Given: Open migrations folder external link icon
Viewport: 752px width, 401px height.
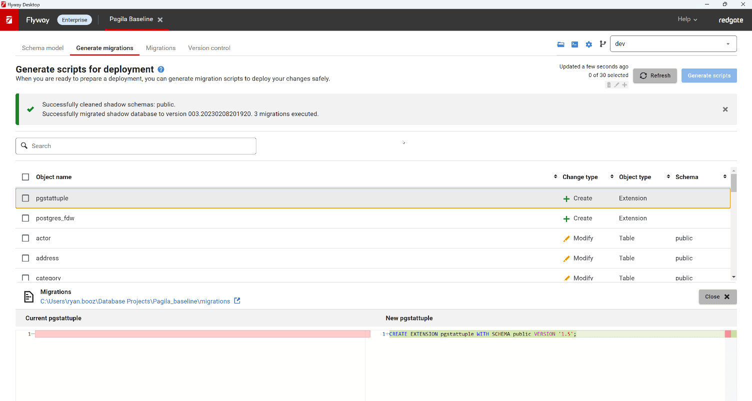Looking at the screenshot, I should (x=237, y=301).
